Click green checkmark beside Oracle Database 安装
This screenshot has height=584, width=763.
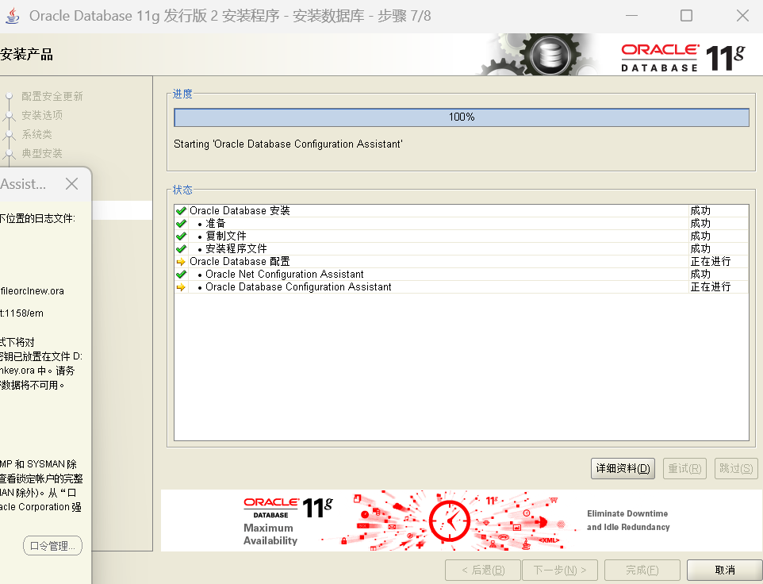pyautogui.click(x=181, y=211)
